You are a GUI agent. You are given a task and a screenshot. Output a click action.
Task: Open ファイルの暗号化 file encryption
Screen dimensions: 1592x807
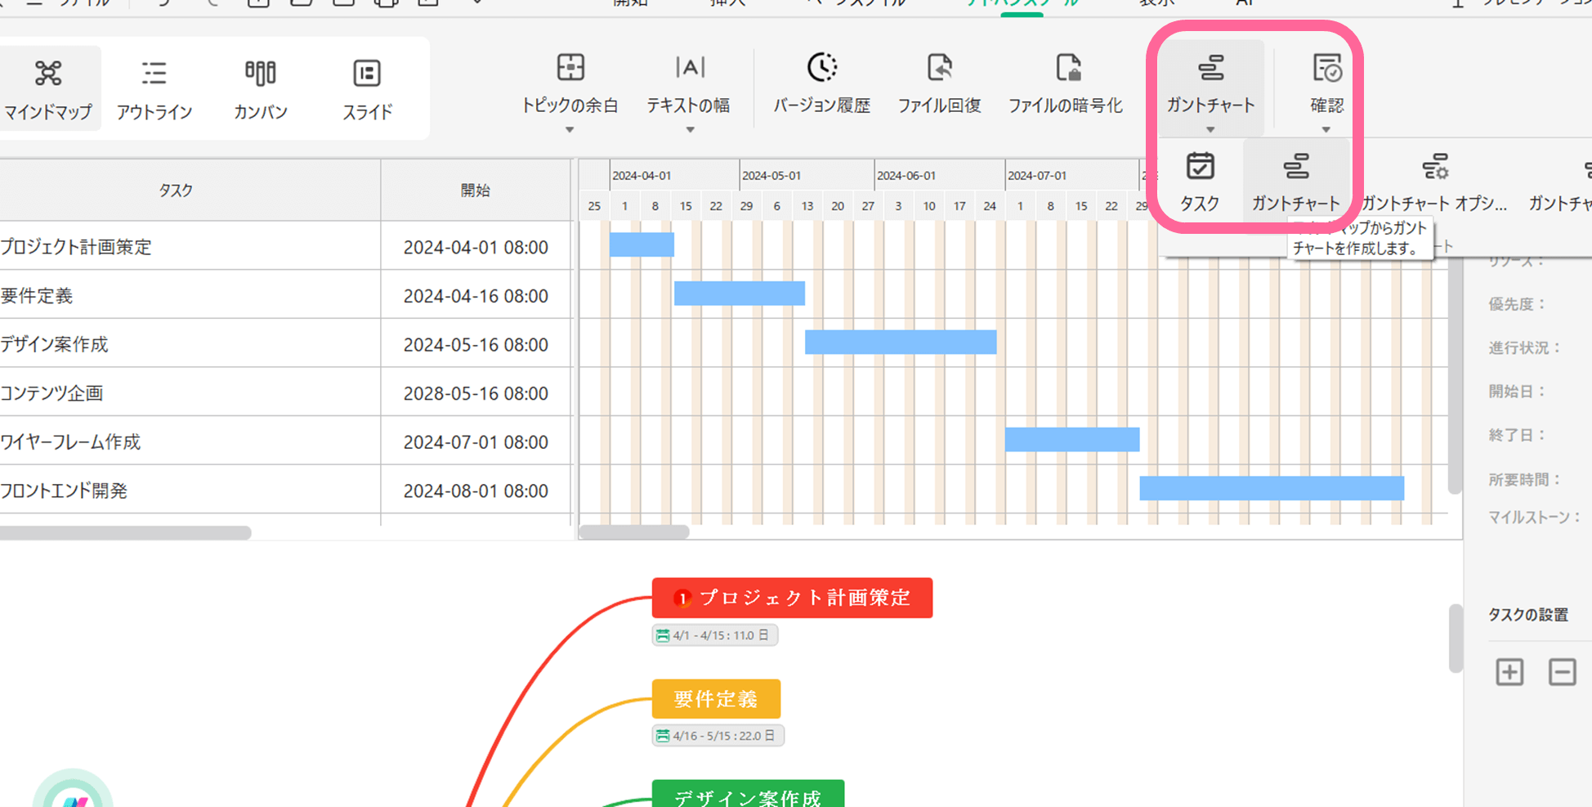[x=1066, y=83]
